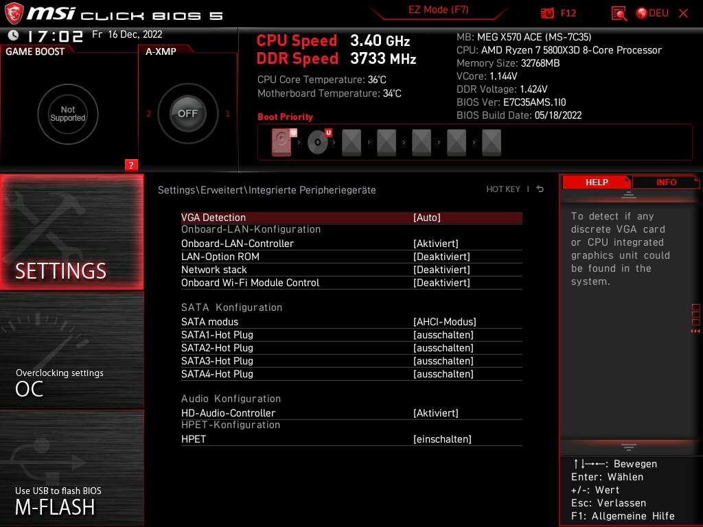Take a screenshot with the F12 camera icon

pyautogui.click(x=547, y=14)
